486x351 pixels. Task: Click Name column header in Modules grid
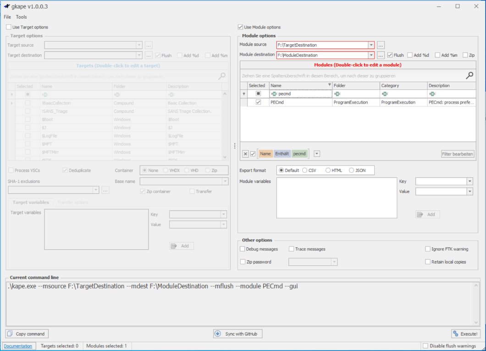pyautogui.click(x=301, y=86)
